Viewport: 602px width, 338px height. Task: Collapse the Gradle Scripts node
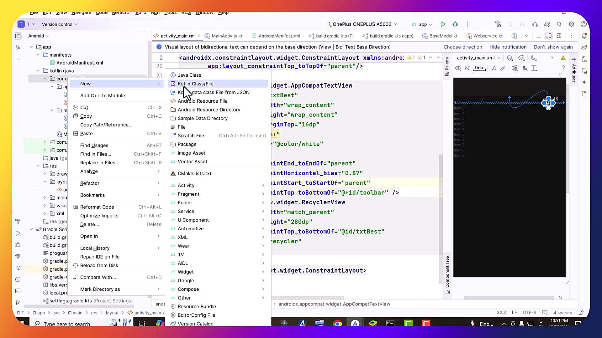click(31, 229)
